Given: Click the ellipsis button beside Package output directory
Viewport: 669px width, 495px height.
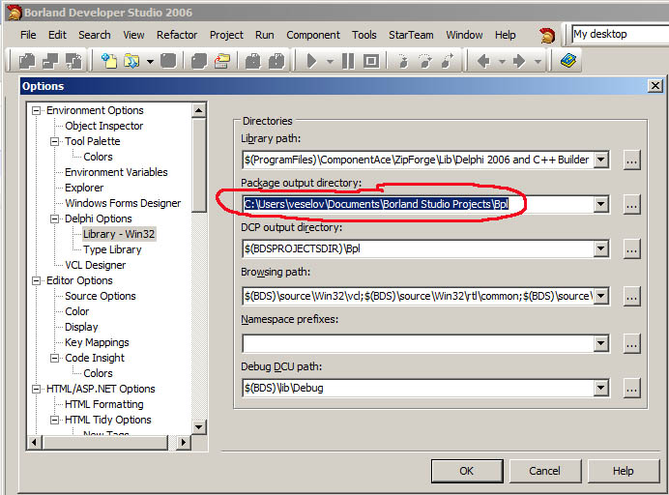Looking at the screenshot, I should 631,204.
